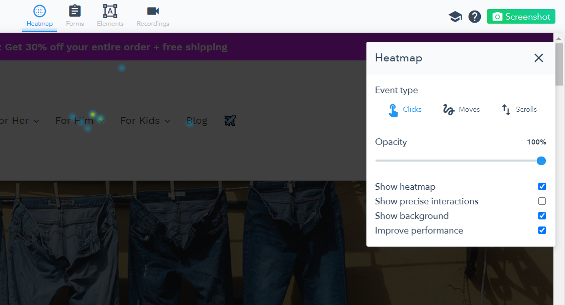565x305 pixels.
Task: Open the help question mark icon
Action: point(475,17)
